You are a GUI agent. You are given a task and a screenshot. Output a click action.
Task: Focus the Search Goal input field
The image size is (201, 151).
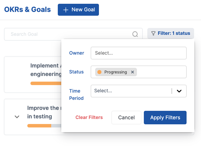point(73,34)
